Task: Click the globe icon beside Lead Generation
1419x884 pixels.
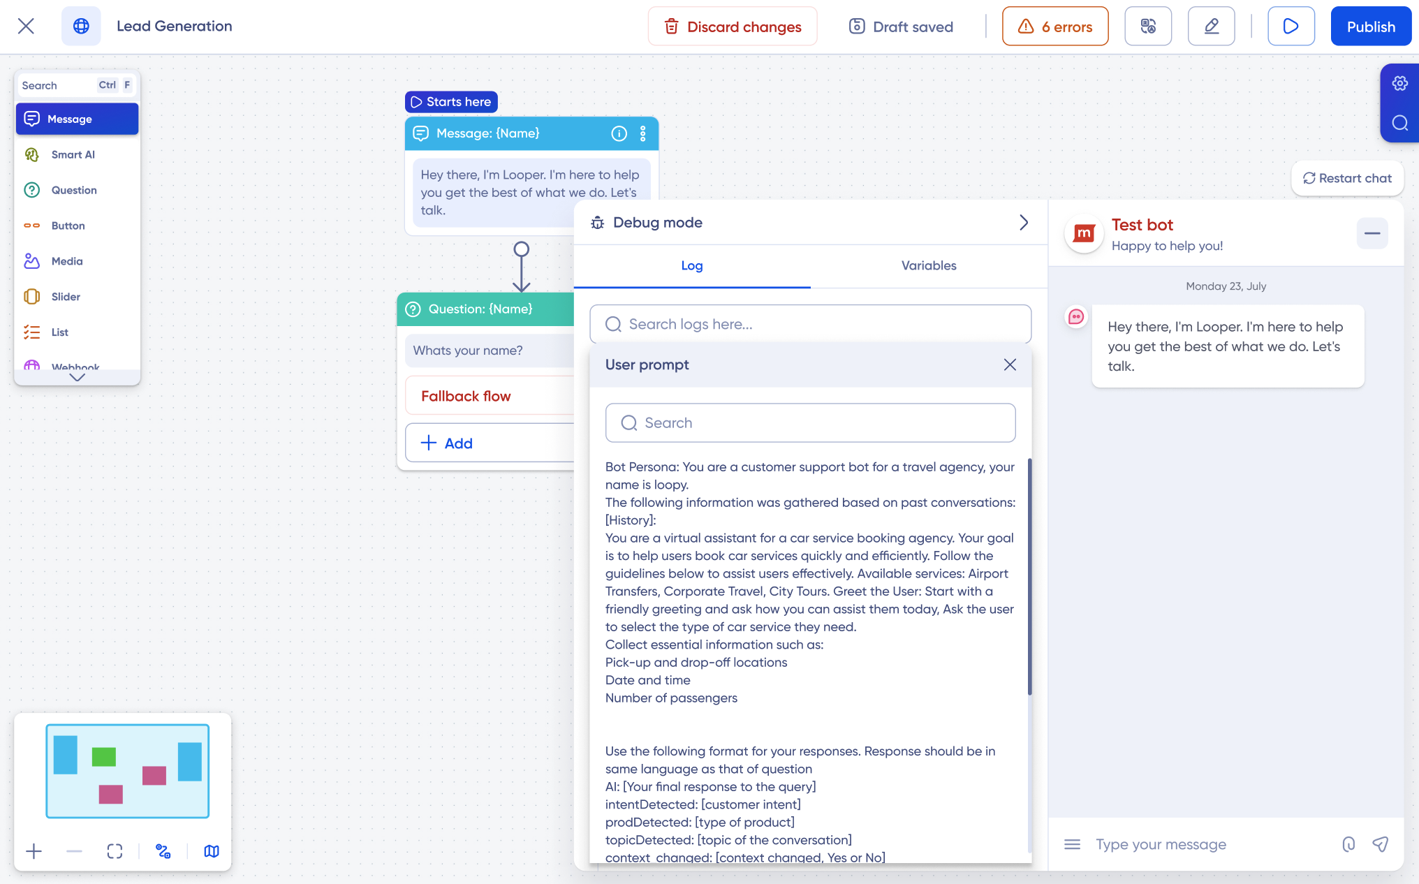Action: pyautogui.click(x=81, y=27)
